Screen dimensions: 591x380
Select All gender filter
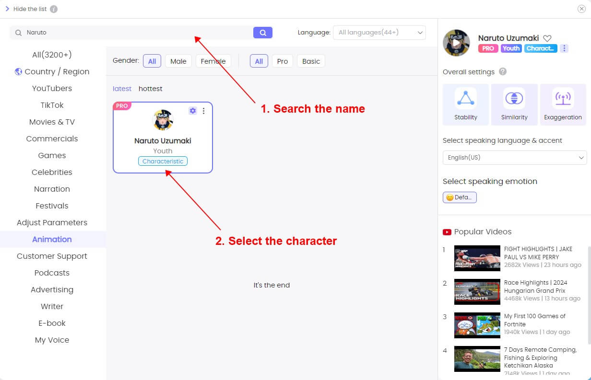click(x=152, y=61)
